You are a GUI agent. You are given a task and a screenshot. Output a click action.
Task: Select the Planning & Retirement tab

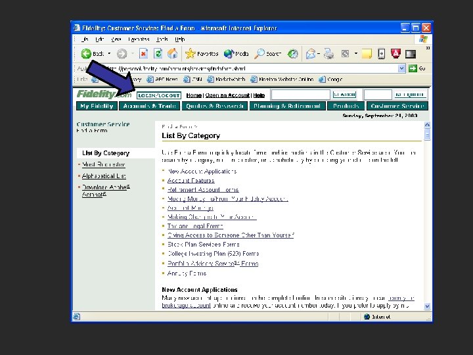(288, 106)
